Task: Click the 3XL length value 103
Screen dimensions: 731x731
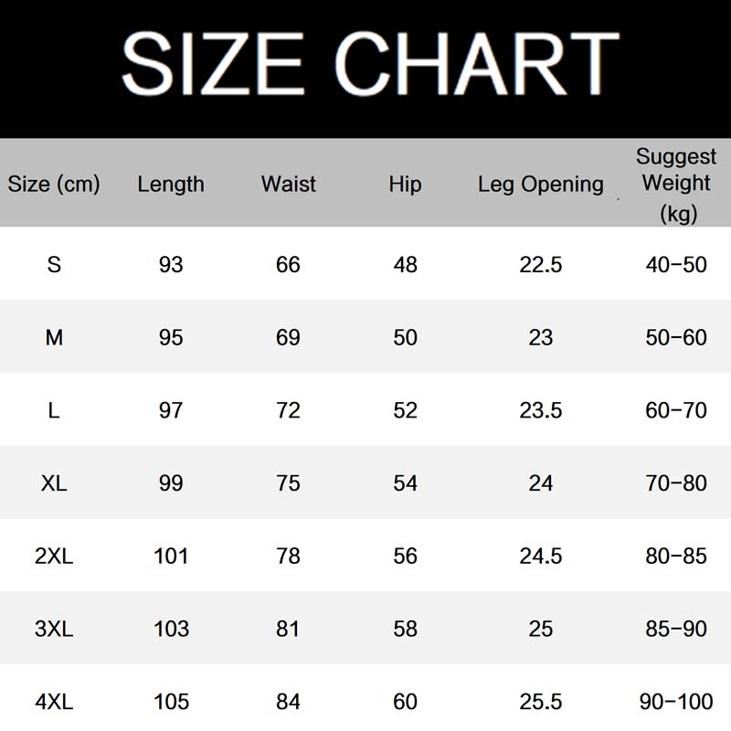Action: tap(171, 629)
